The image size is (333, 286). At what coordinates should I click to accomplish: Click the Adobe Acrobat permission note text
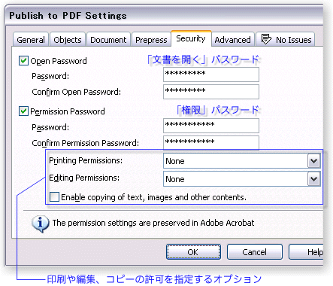[x=153, y=223]
